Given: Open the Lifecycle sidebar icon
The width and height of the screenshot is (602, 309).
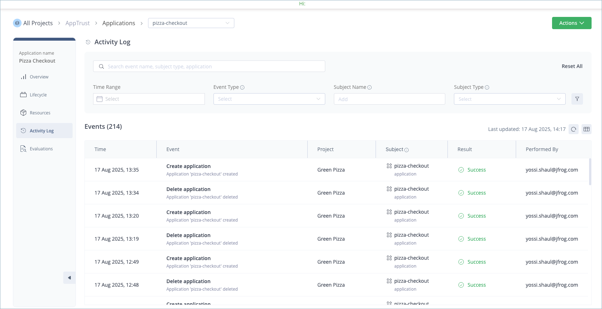Looking at the screenshot, I should [23, 95].
